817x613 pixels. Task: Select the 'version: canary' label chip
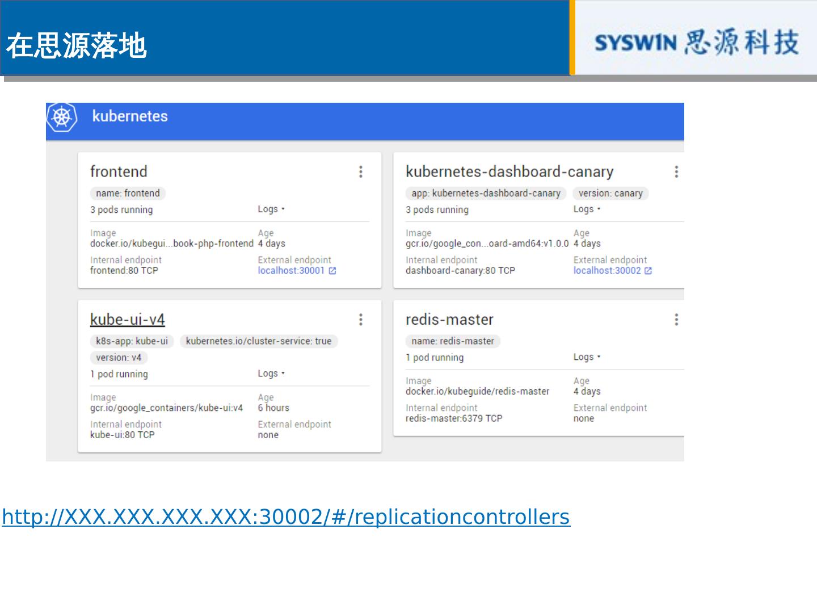tap(610, 194)
